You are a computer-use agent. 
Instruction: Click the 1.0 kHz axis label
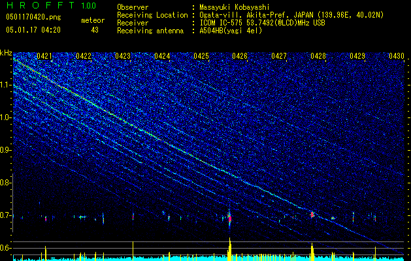(x=6, y=117)
